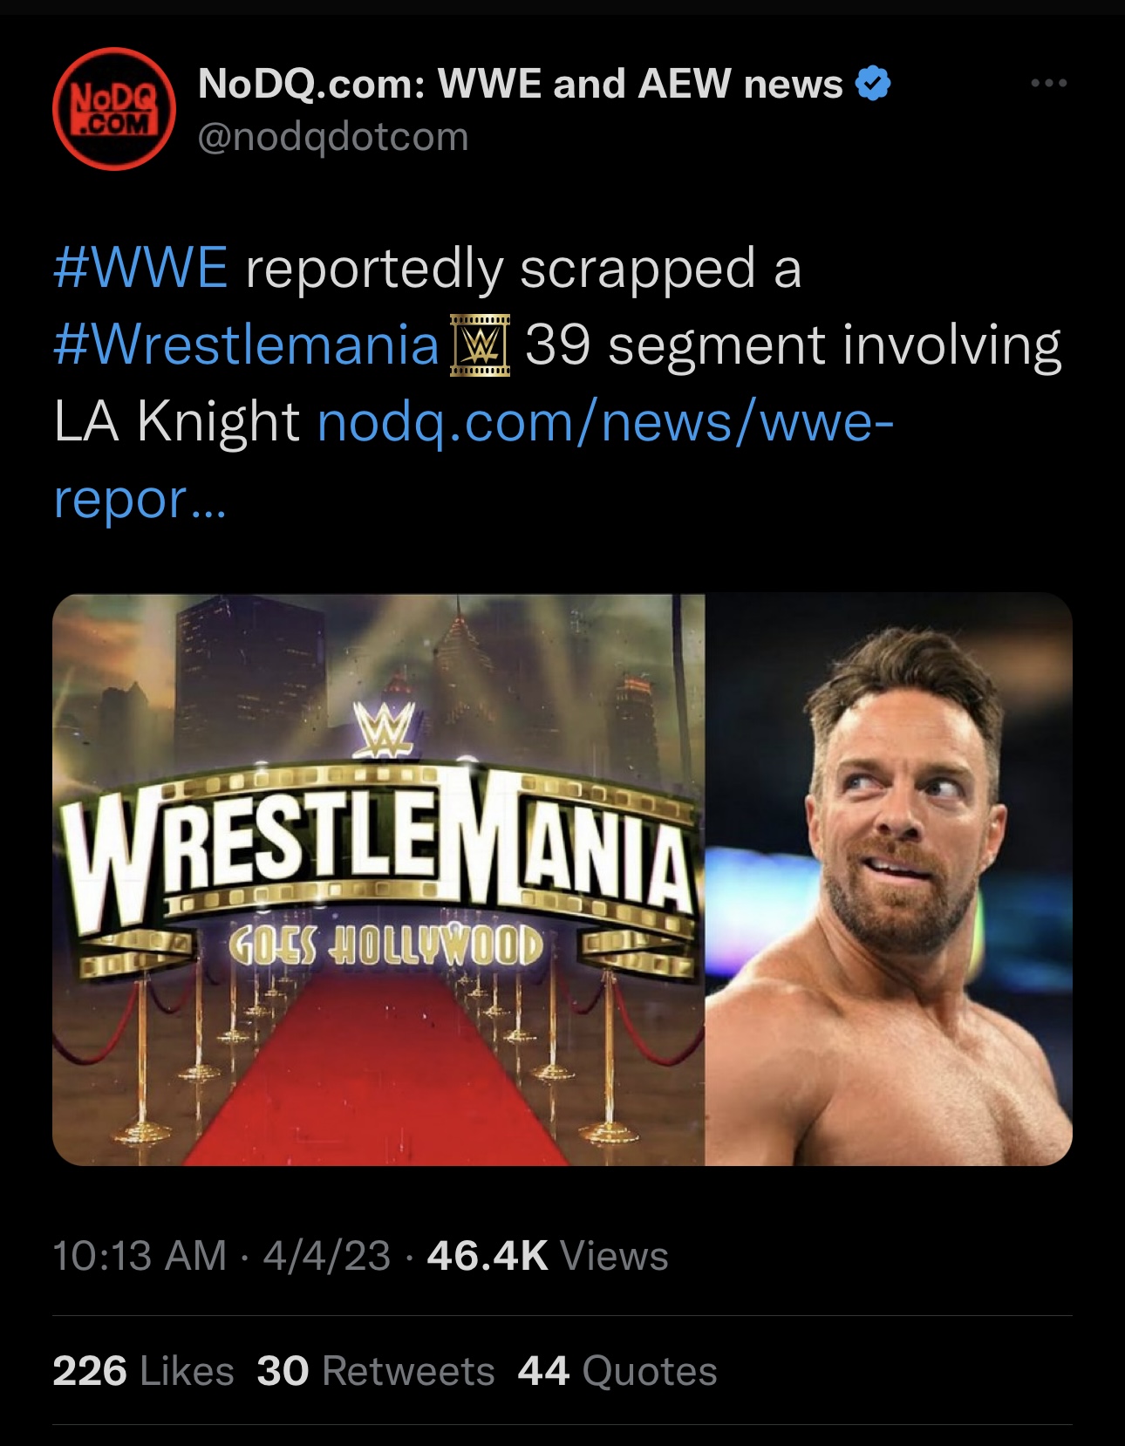
Task: Click the 4/4/23 date
Action: coord(326,1256)
